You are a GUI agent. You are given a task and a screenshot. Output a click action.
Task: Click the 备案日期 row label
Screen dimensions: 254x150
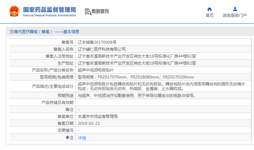(x=65, y=124)
